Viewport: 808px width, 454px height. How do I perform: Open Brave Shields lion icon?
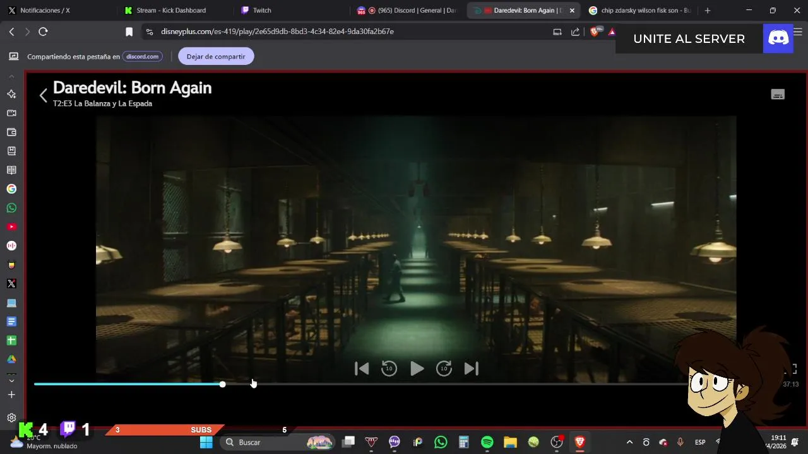pos(594,32)
